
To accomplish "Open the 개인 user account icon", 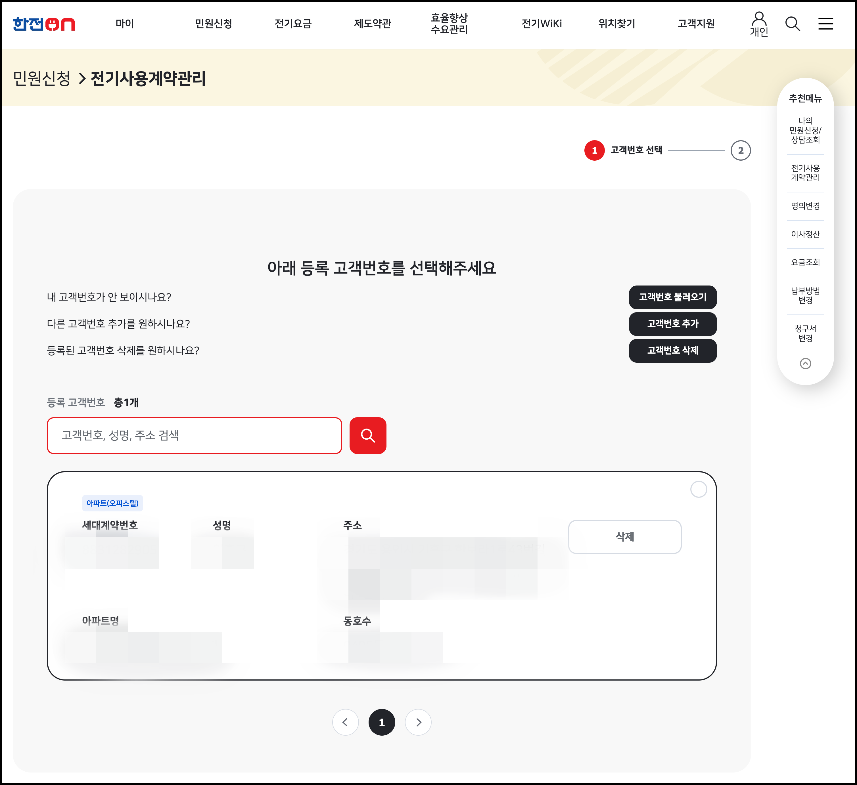I will 759,24.
